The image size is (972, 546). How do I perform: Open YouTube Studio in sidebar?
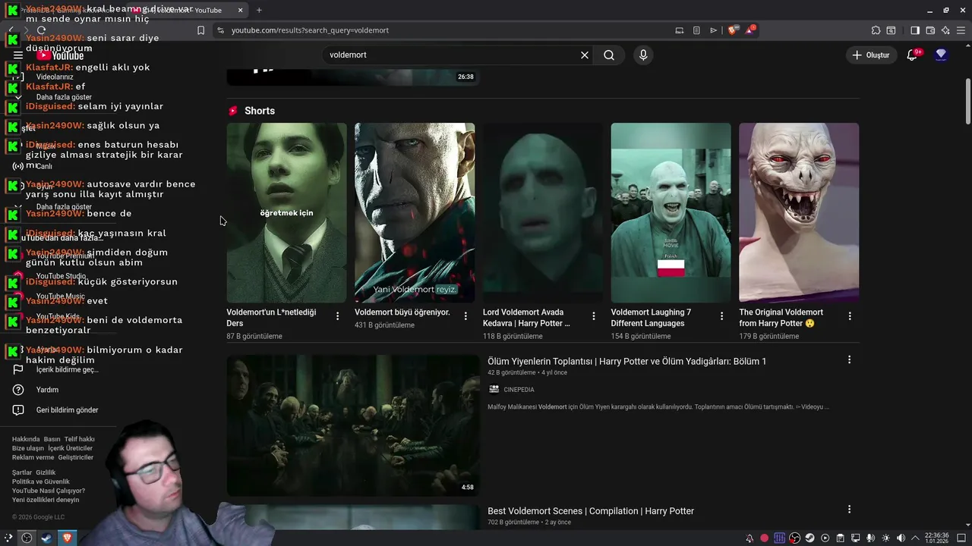tap(61, 276)
